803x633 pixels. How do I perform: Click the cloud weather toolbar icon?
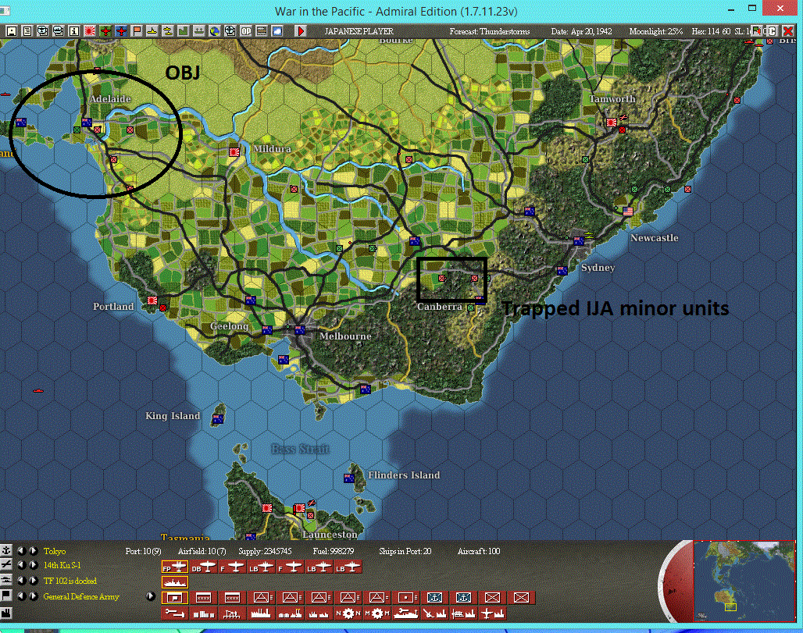click(277, 31)
